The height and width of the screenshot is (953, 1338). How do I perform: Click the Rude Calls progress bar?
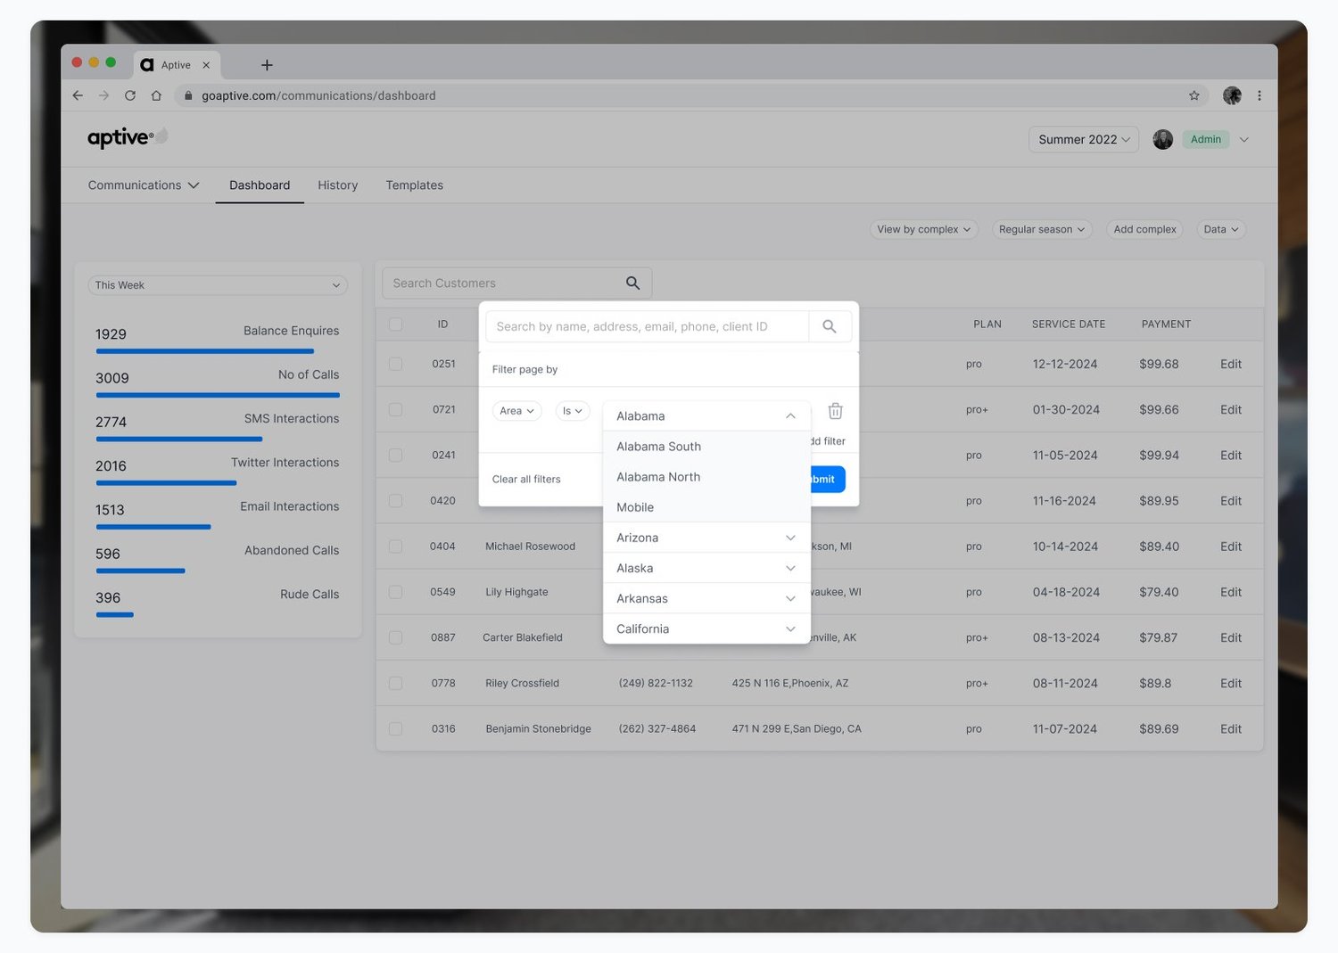click(115, 615)
